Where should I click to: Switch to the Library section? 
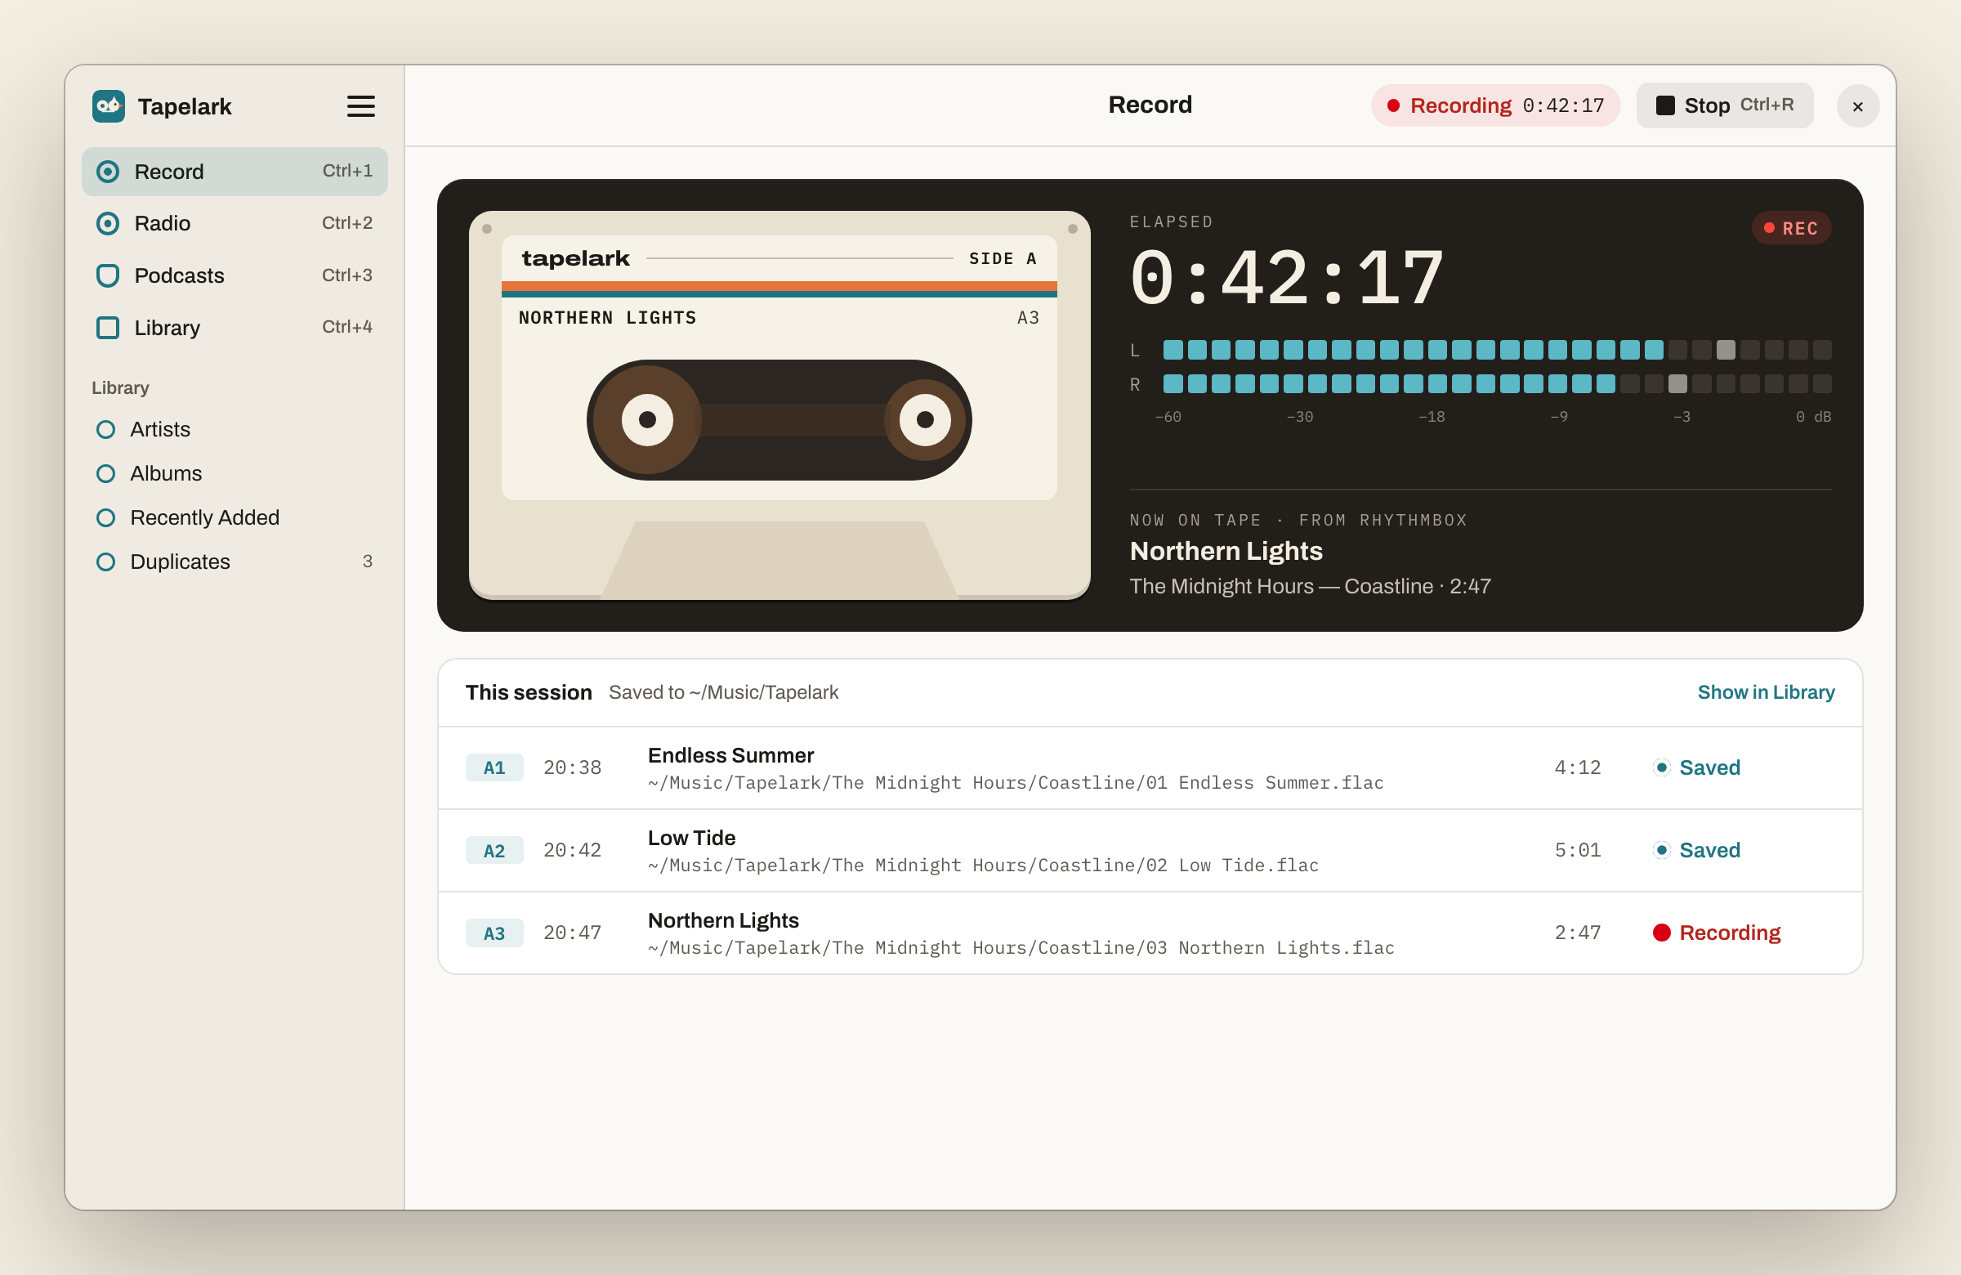(x=234, y=327)
